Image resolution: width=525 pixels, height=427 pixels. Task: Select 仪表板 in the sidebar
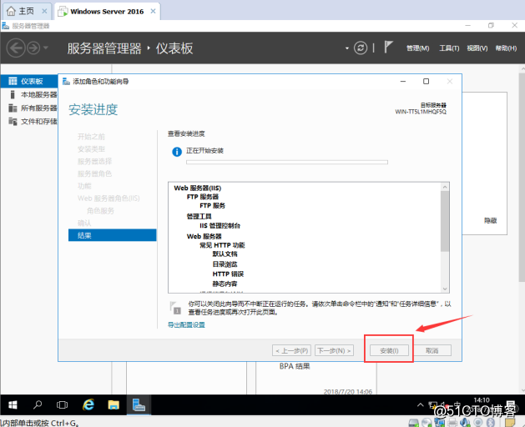[29, 81]
